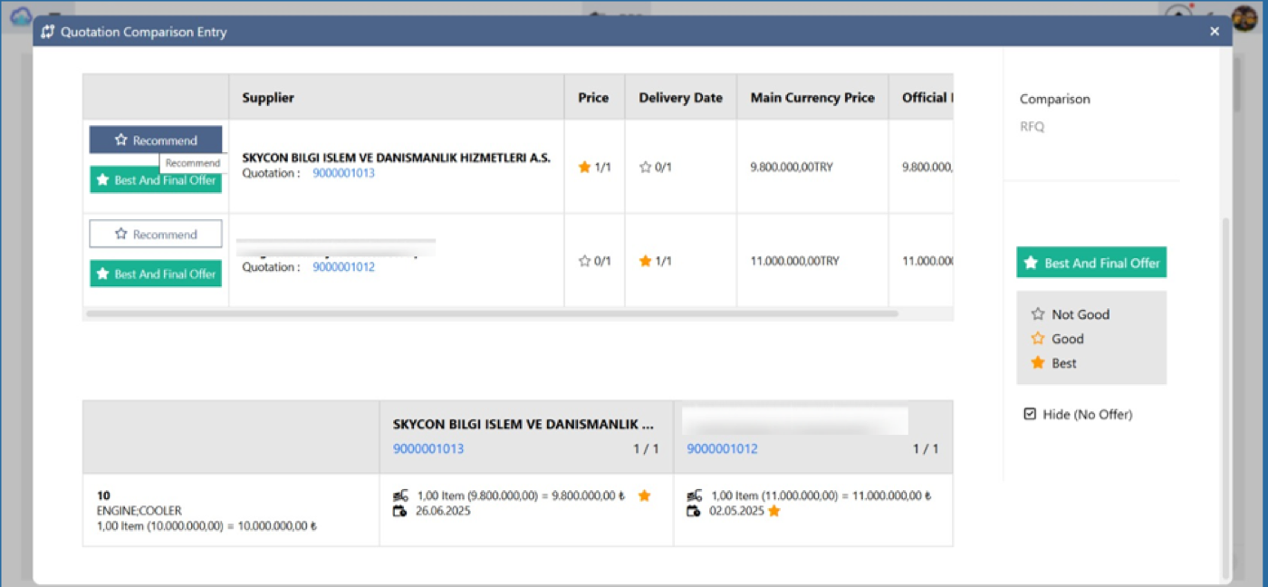The width and height of the screenshot is (1268, 587).
Task: Open quotation link 9000001012 in supplier table
Action: 343,267
